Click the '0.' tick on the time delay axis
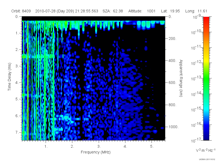 17,16
